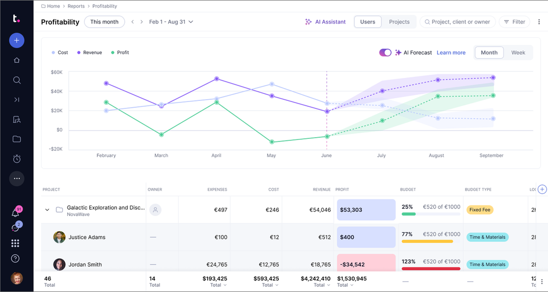Open Projects folder icon in sidebar

17,139
